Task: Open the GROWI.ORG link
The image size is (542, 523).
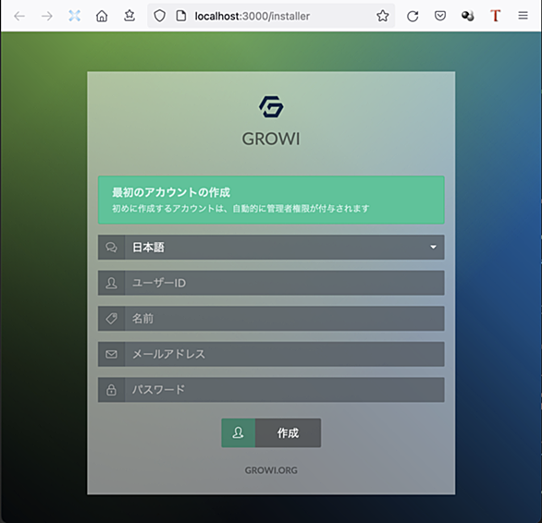Action: (271, 470)
